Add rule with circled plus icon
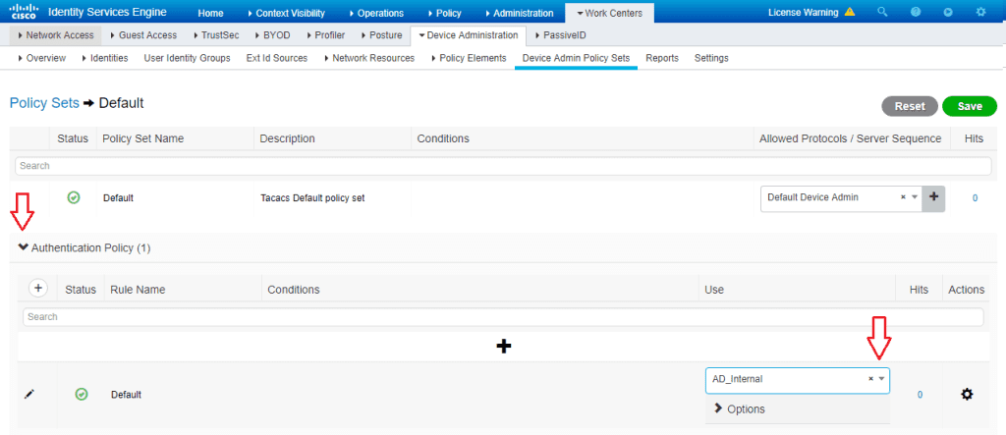Screen dimensions: 1006x435 (38, 288)
